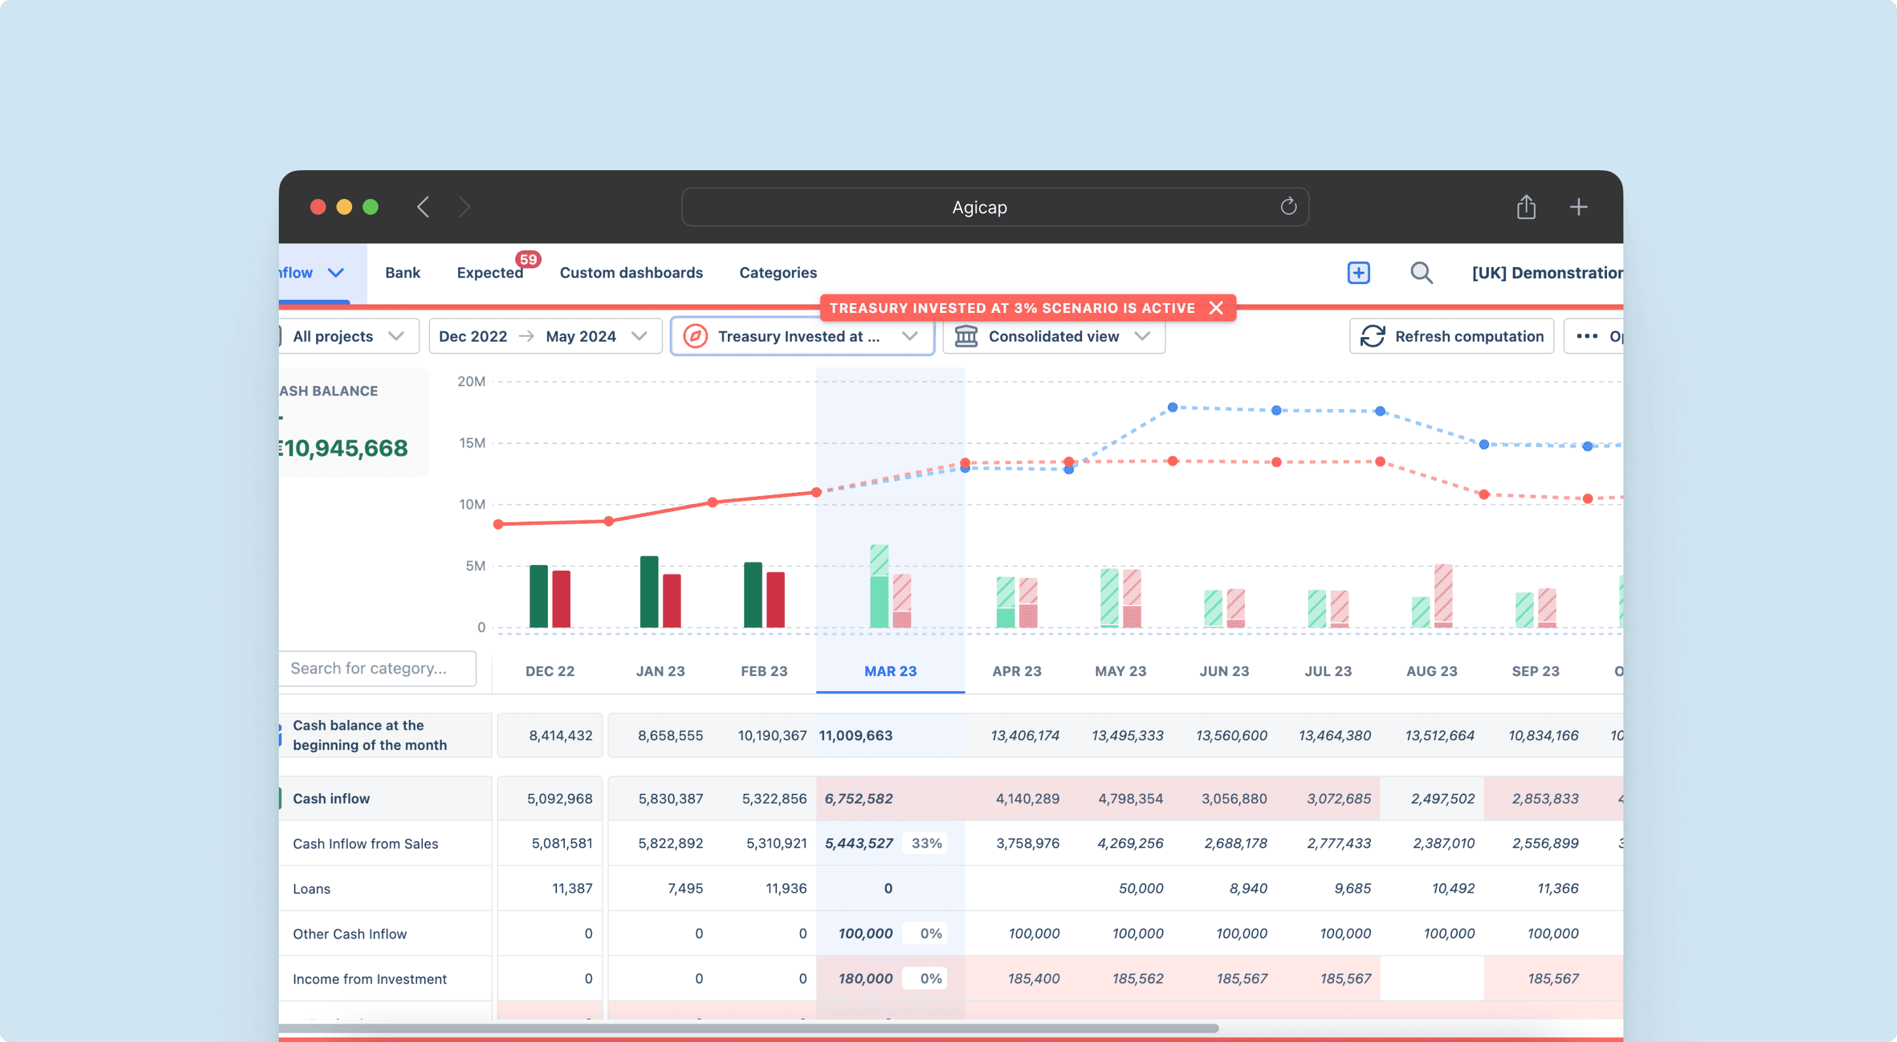Click the horizontal scrollbar at the bottom
Screen dimensions: 1897x1042
(x=748, y=1028)
